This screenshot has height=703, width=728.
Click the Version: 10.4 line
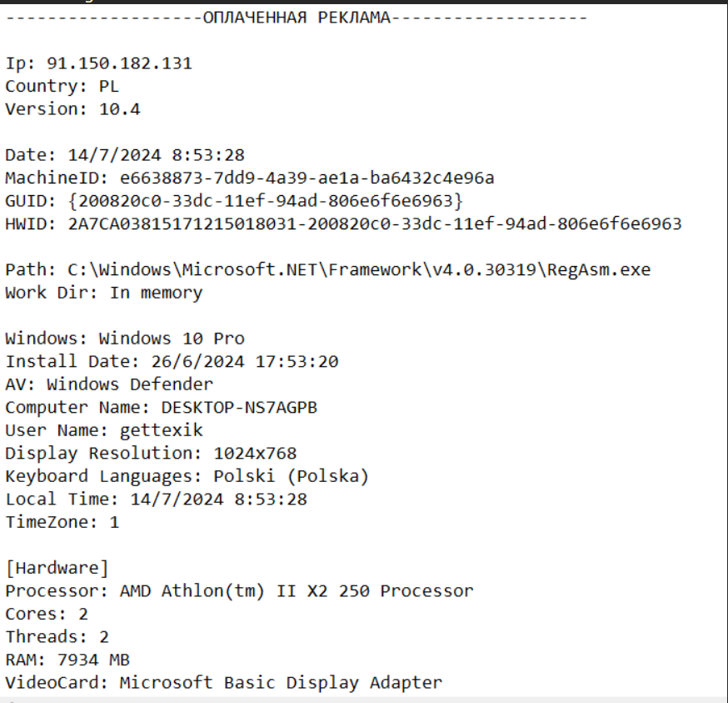(x=72, y=109)
